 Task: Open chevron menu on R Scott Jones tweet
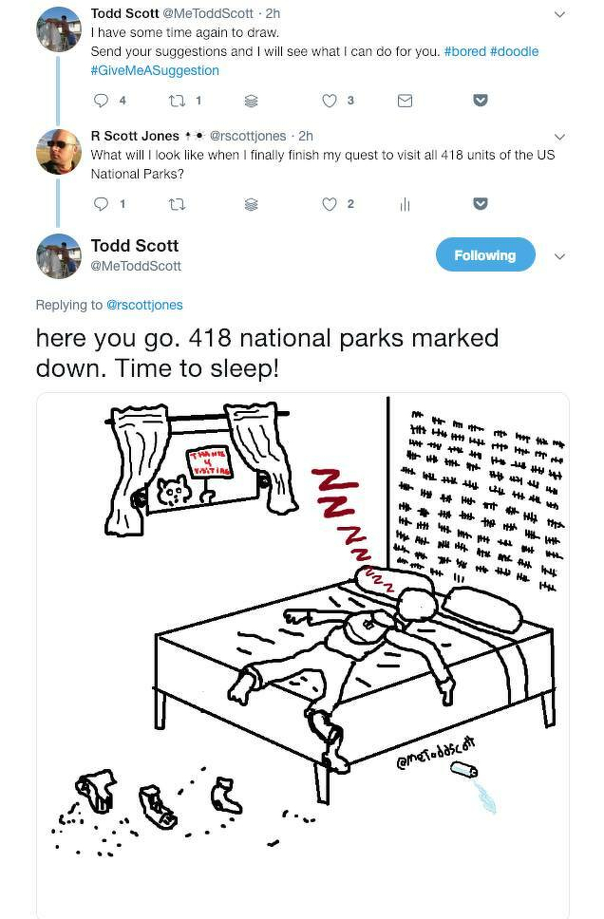pos(560,137)
